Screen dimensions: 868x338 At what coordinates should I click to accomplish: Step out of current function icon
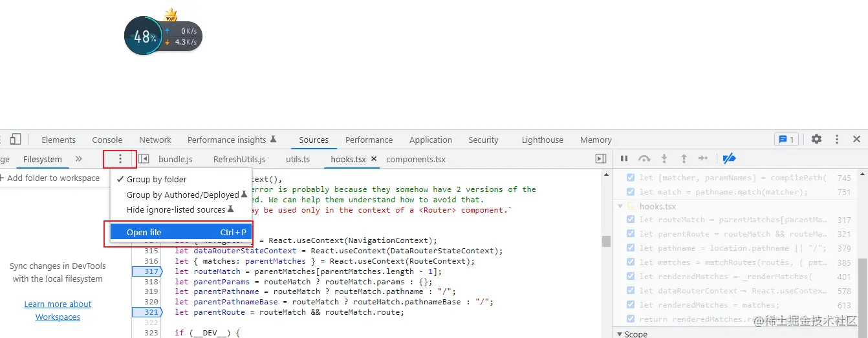(684, 158)
